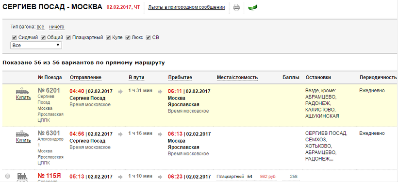Click locomotive icon for train № 115Я

click(22, 177)
